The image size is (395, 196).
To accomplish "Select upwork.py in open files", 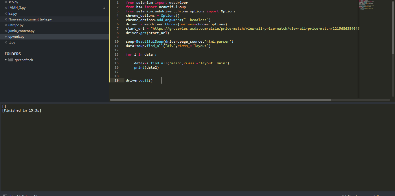I will (x=16, y=37).
